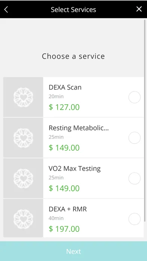The width and height of the screenshot is (147, 261).
Task: Click the vertical scrollbar on the right
Action: click(145, 120)
